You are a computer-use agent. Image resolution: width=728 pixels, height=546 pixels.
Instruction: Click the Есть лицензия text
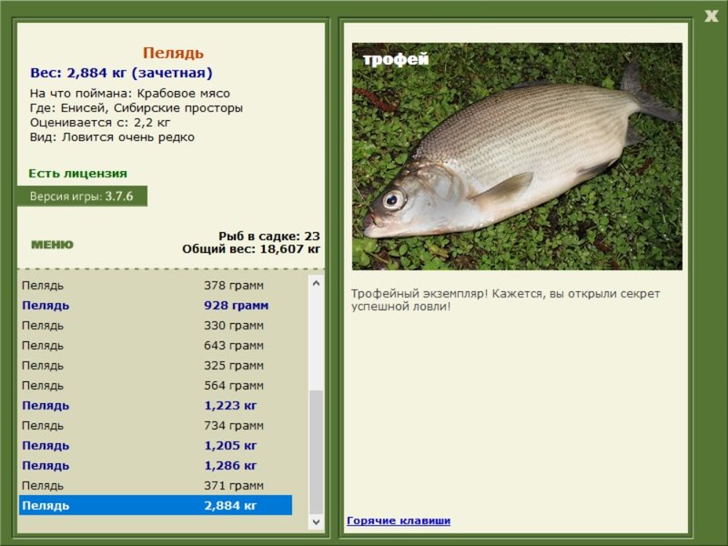click(77, 173)
